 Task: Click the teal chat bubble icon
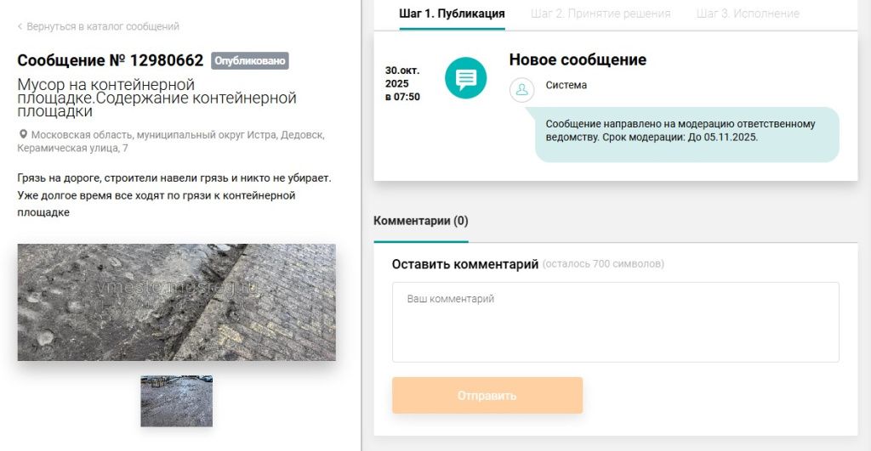465,78
